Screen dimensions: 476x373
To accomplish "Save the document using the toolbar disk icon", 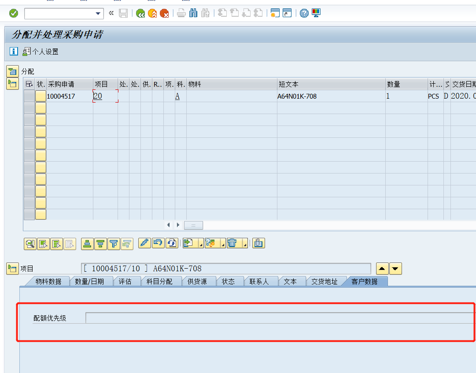I will [123, 13].
